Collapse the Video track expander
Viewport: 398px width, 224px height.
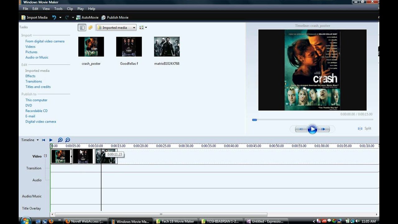[x=45, y=156]
